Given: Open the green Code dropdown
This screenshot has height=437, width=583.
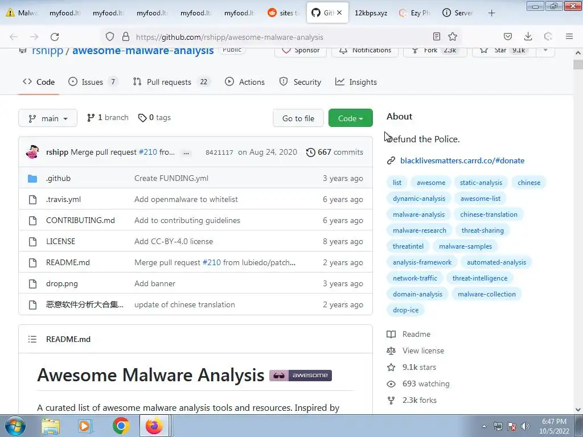Looking at the screenshot, I should 350,118.
